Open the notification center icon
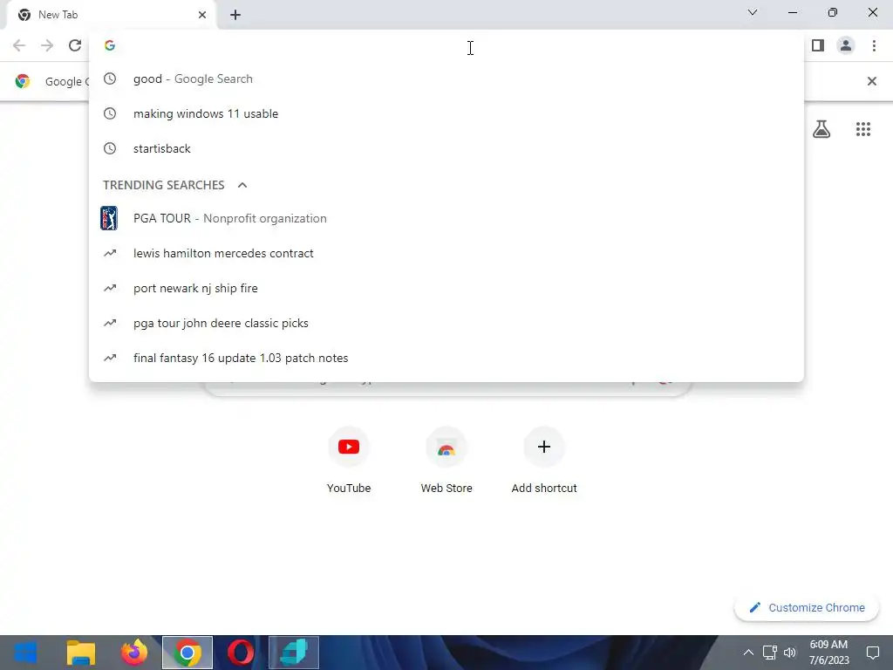893x670 pixels. pyautogui.click(x=872, y=653)
